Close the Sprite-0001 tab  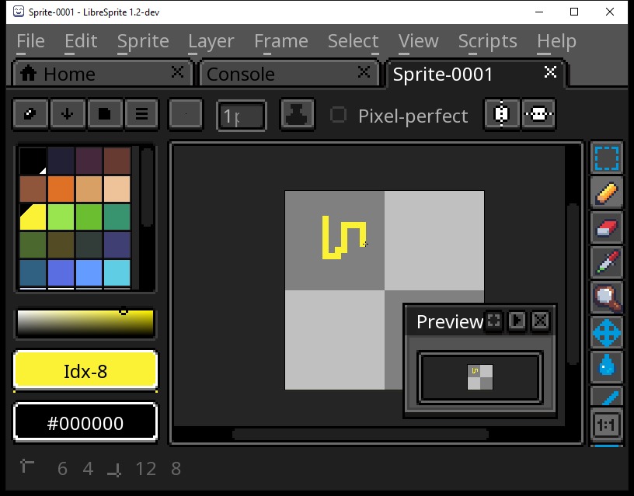550,72
